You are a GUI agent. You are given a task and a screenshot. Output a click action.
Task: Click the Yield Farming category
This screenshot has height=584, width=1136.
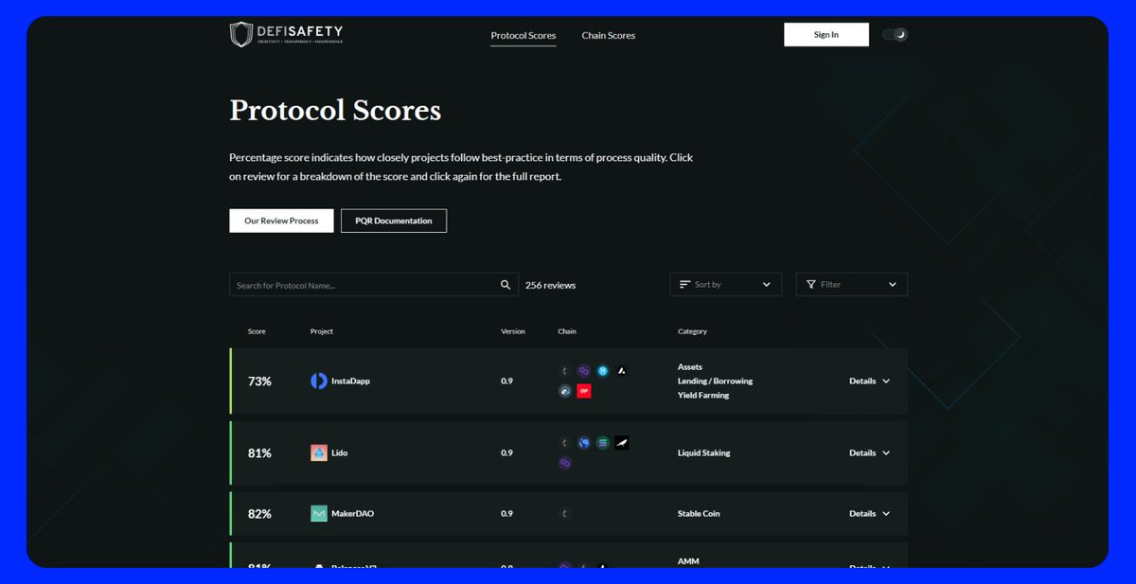(703, 396)
